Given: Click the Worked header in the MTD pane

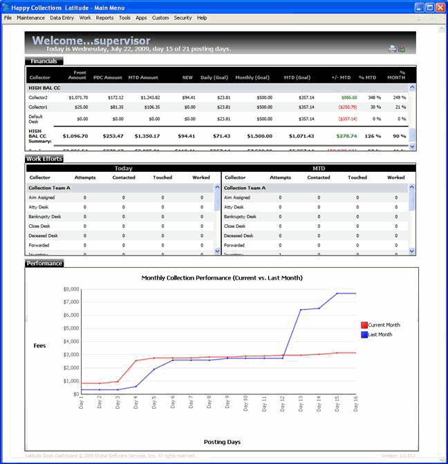Looking at the screenshot, I should point(396,177).
